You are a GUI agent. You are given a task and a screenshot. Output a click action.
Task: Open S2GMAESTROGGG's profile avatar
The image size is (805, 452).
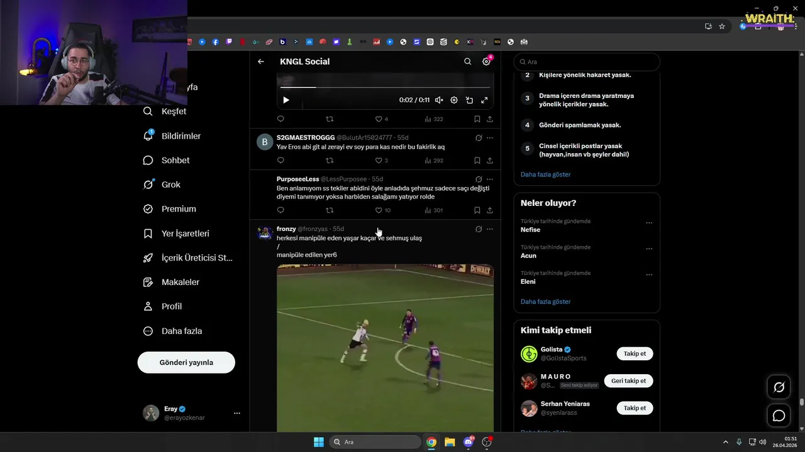click(x=265, y=142)
